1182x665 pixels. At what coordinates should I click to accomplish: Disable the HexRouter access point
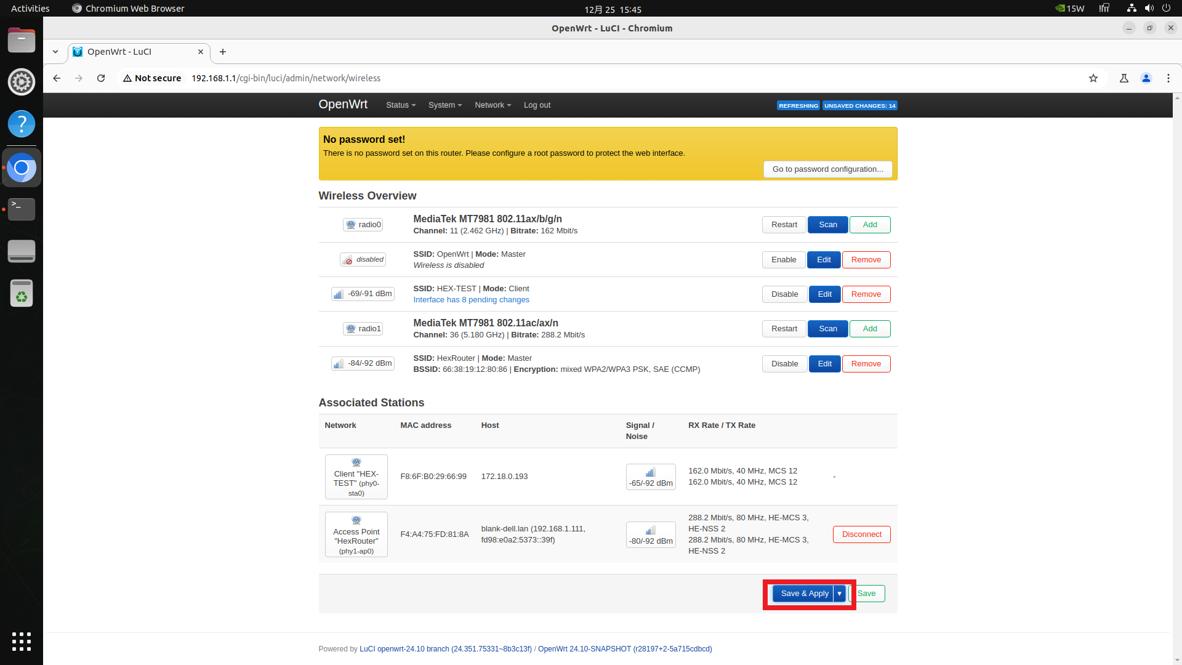[x=784, y=364]
